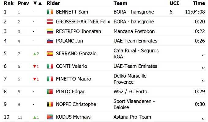
Task: Open rider BENNETT Sam's profile
Action: click(72, 12)
